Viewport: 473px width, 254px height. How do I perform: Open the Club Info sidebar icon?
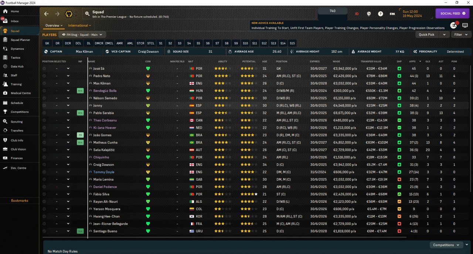click(5, 140)
